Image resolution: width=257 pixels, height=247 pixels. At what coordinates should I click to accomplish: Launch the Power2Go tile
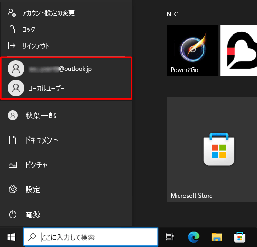tap(192, 50)
